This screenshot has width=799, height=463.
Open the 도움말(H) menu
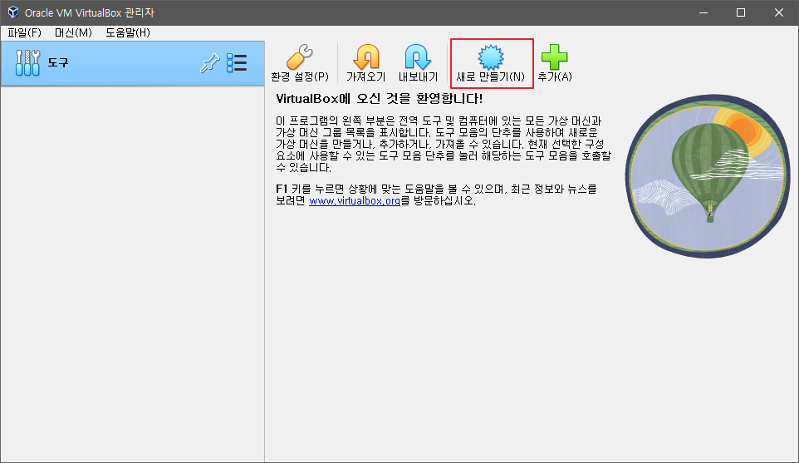(128, 32)
